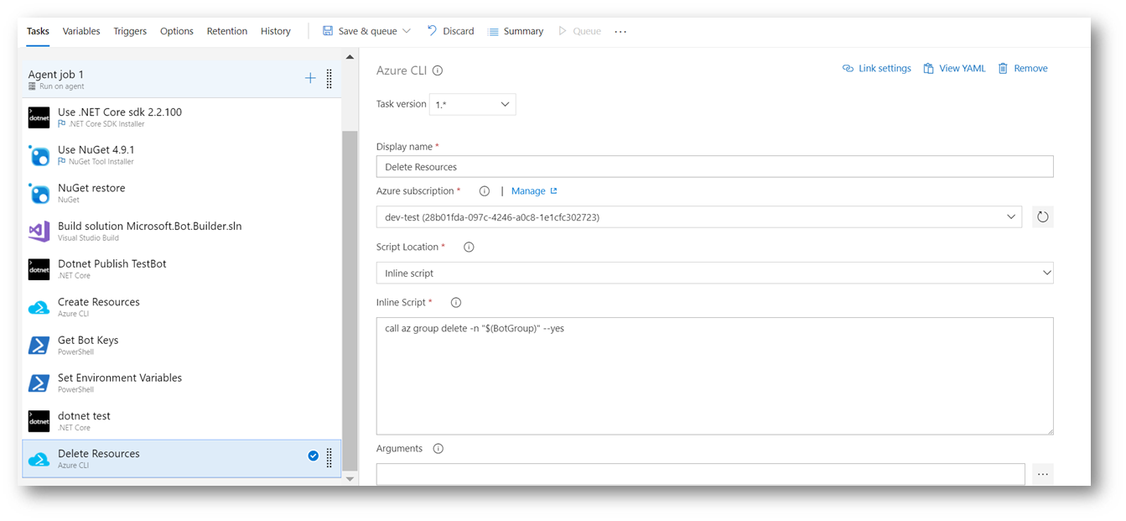
Task: Open ellipsis button beside Arguments field
Action: click(x=1043, y=474)
